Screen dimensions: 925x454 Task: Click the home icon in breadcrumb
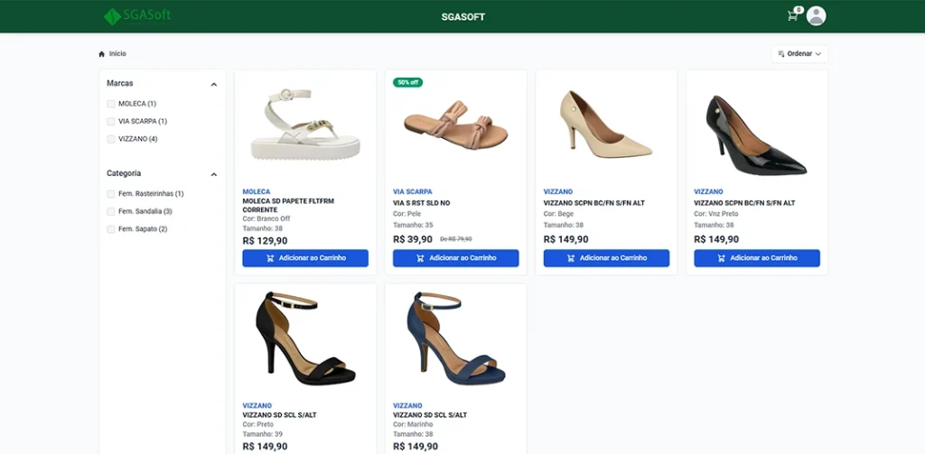[x=101, y=53]
